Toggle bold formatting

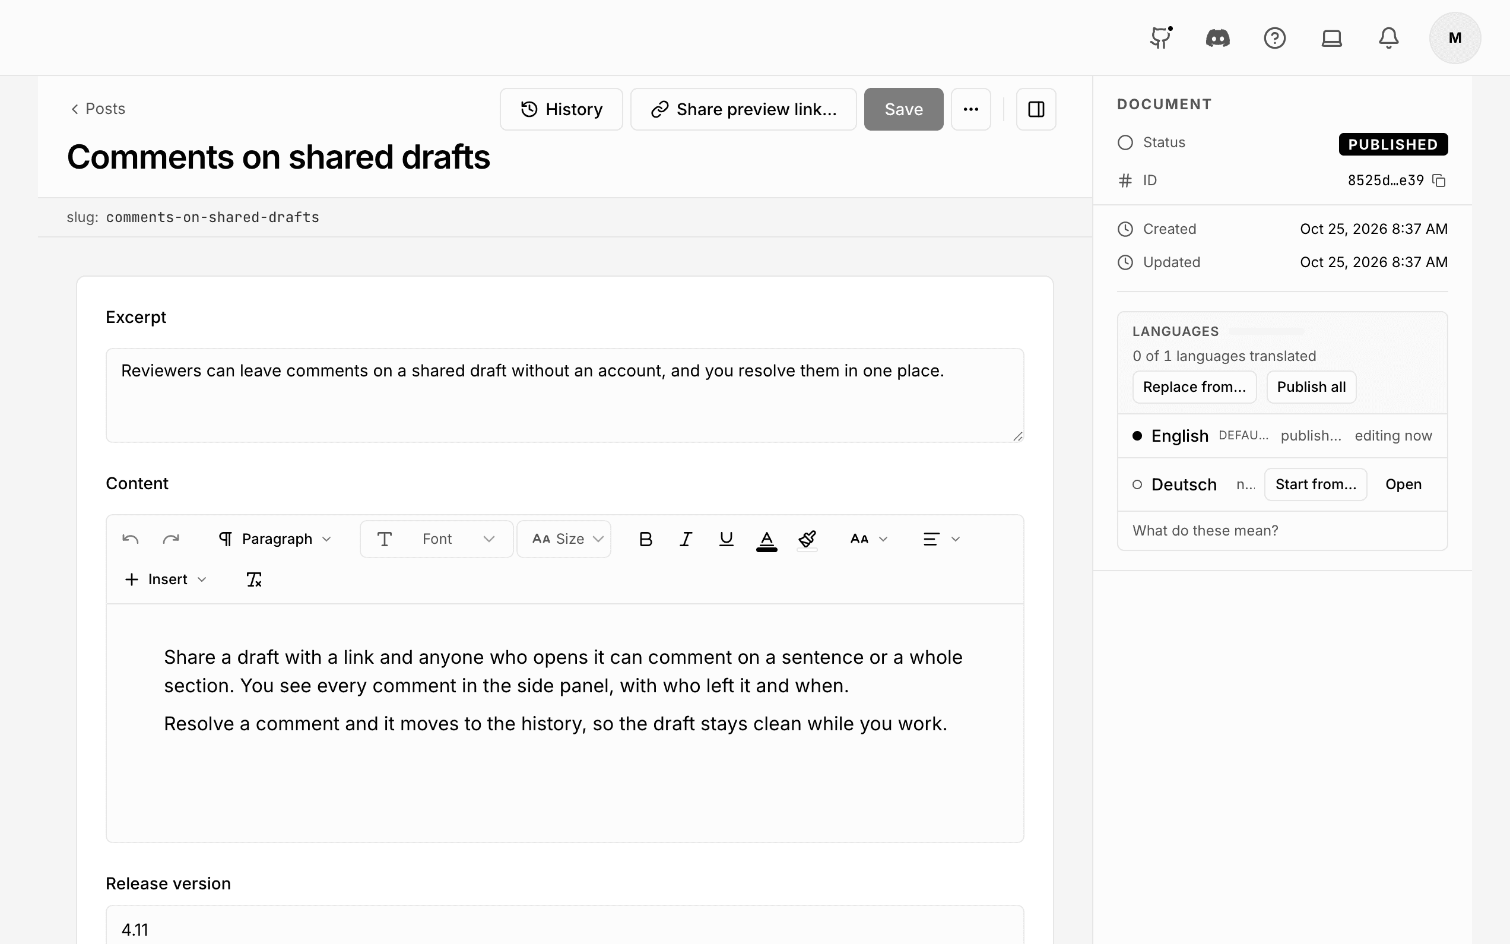click(645, 539)
